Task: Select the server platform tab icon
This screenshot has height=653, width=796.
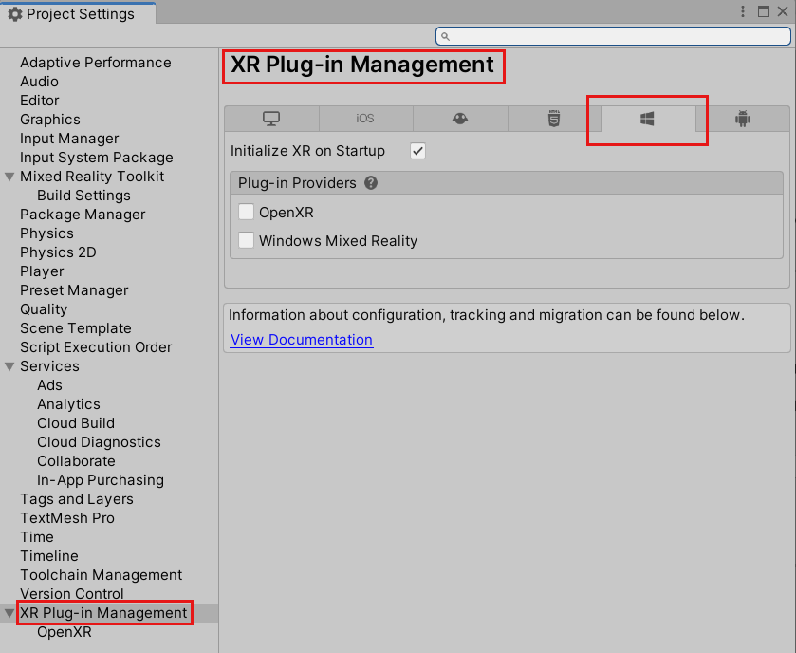Action: (x=553, y=118)
